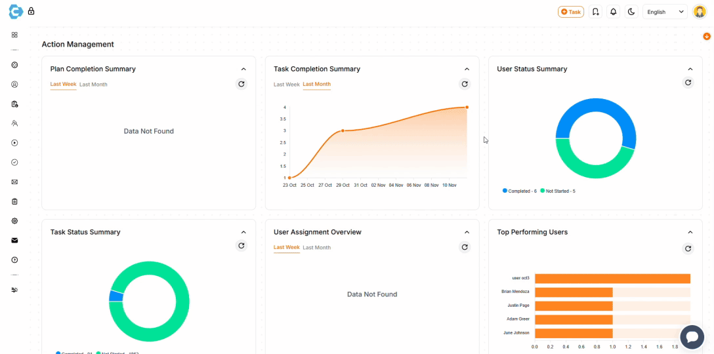Select Last Month in User Assignment Overview
Image resolution: width=714 pixels, height=354 pixels.
click(x=316, y=248)
